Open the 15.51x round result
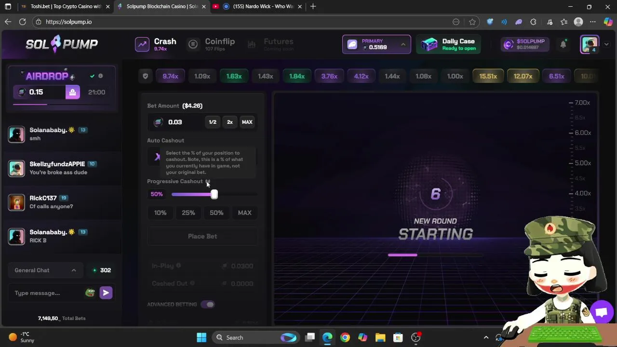The height and width of the screenshot is (347, 617). pos(488,76)
